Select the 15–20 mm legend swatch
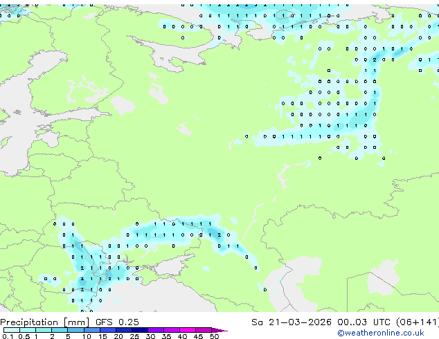 108,330
